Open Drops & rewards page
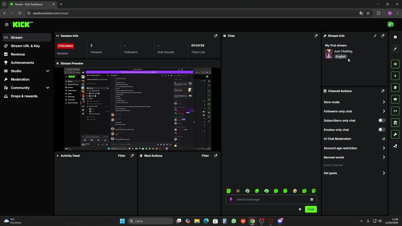This screenshot has height=226, width=402. click(27, 96)
